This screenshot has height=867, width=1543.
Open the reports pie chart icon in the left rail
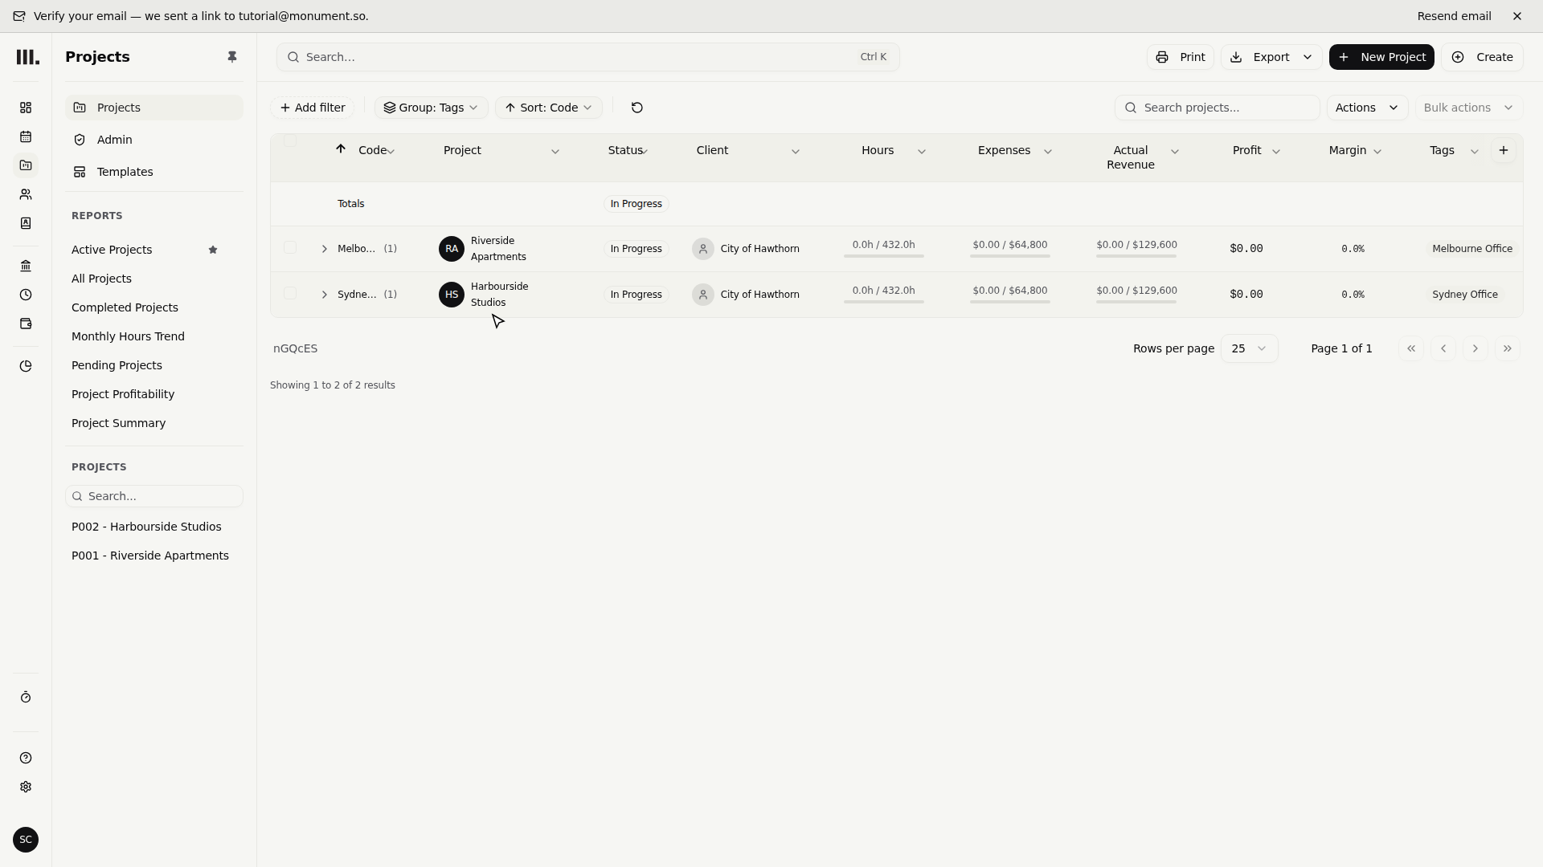point(26,366)
